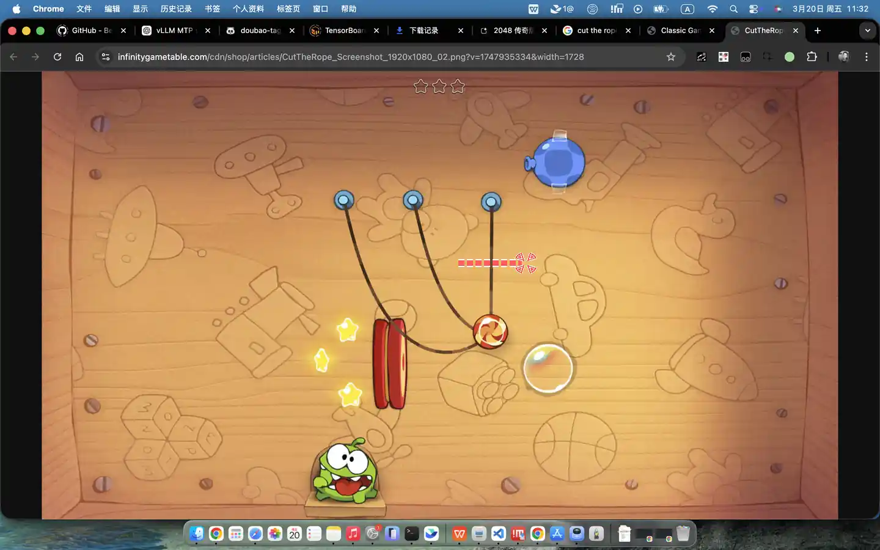Open a new tab with the plus button
Viewport: 880px width, 550px height.
click(x=818, y=31)
